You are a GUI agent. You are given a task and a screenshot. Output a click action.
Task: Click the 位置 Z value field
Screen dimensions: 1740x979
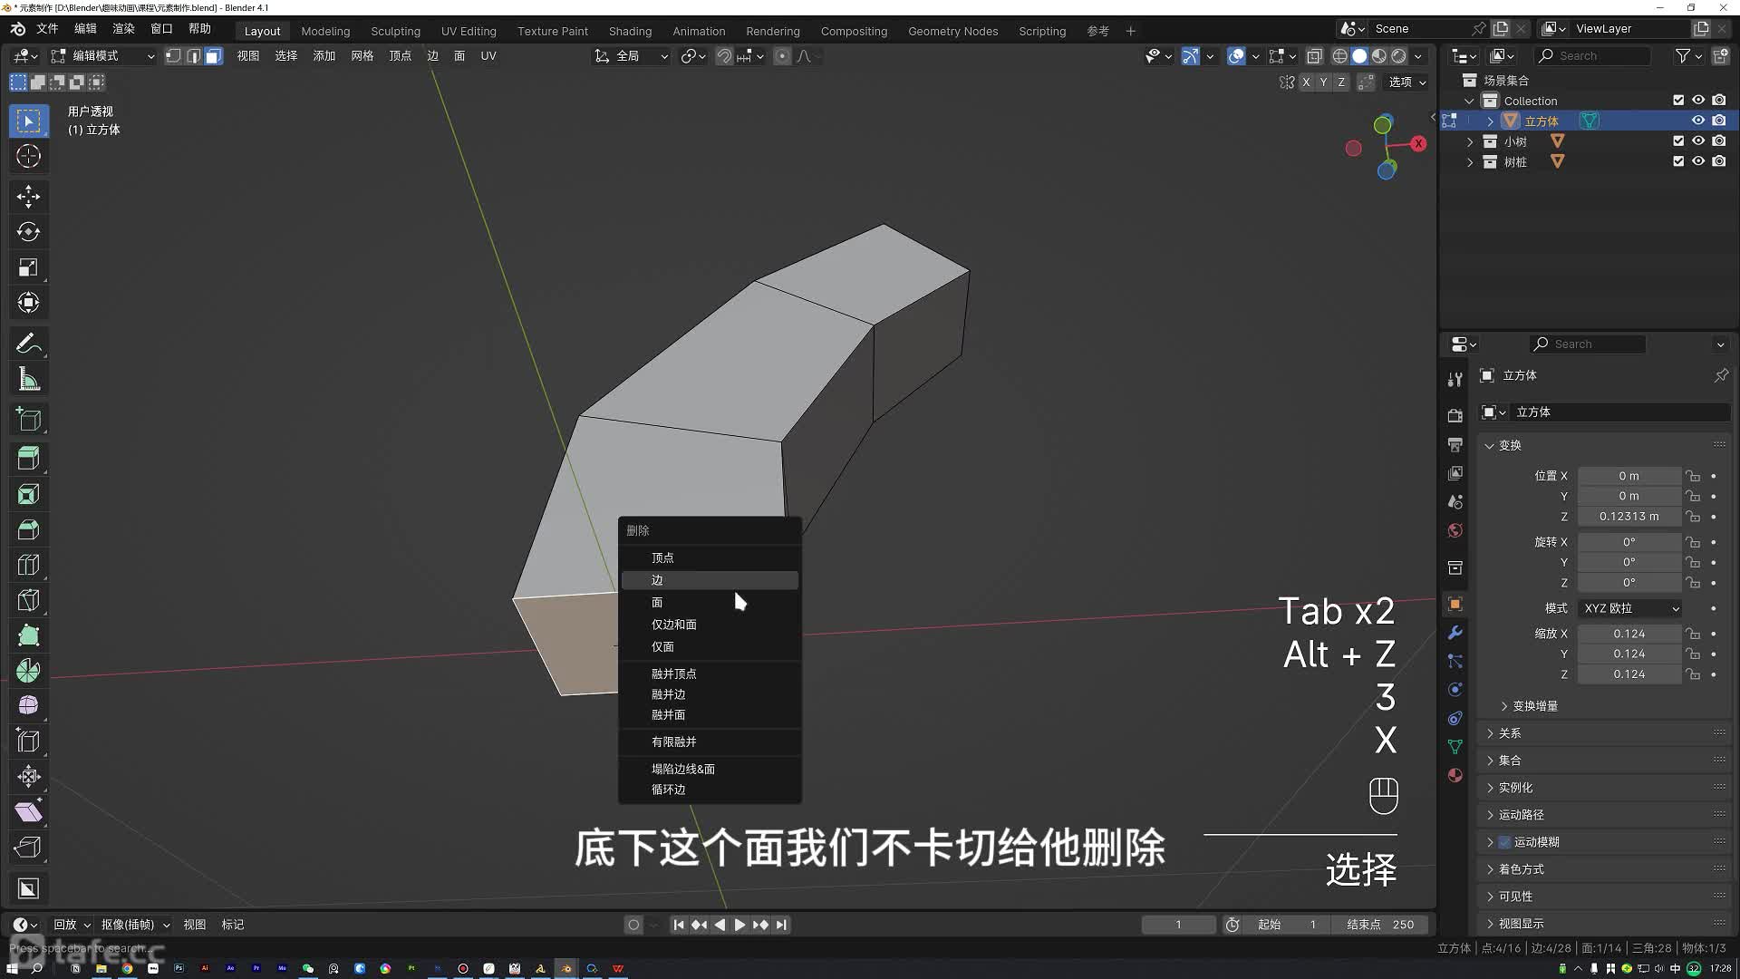pos(1629,517)
